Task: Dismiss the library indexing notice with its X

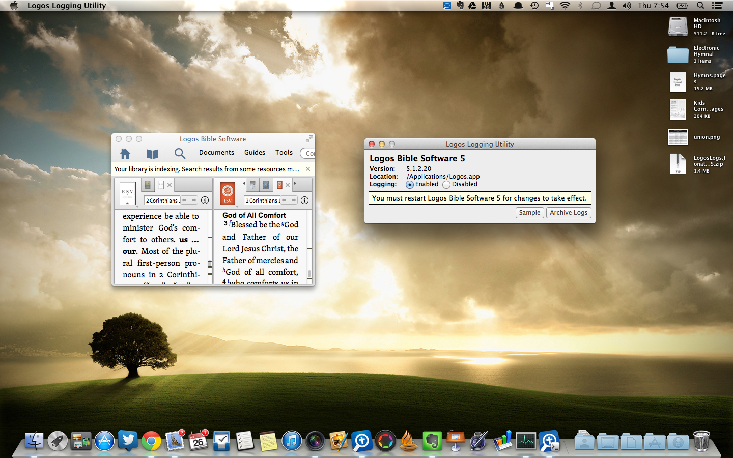Action: [x=307, y=168]
